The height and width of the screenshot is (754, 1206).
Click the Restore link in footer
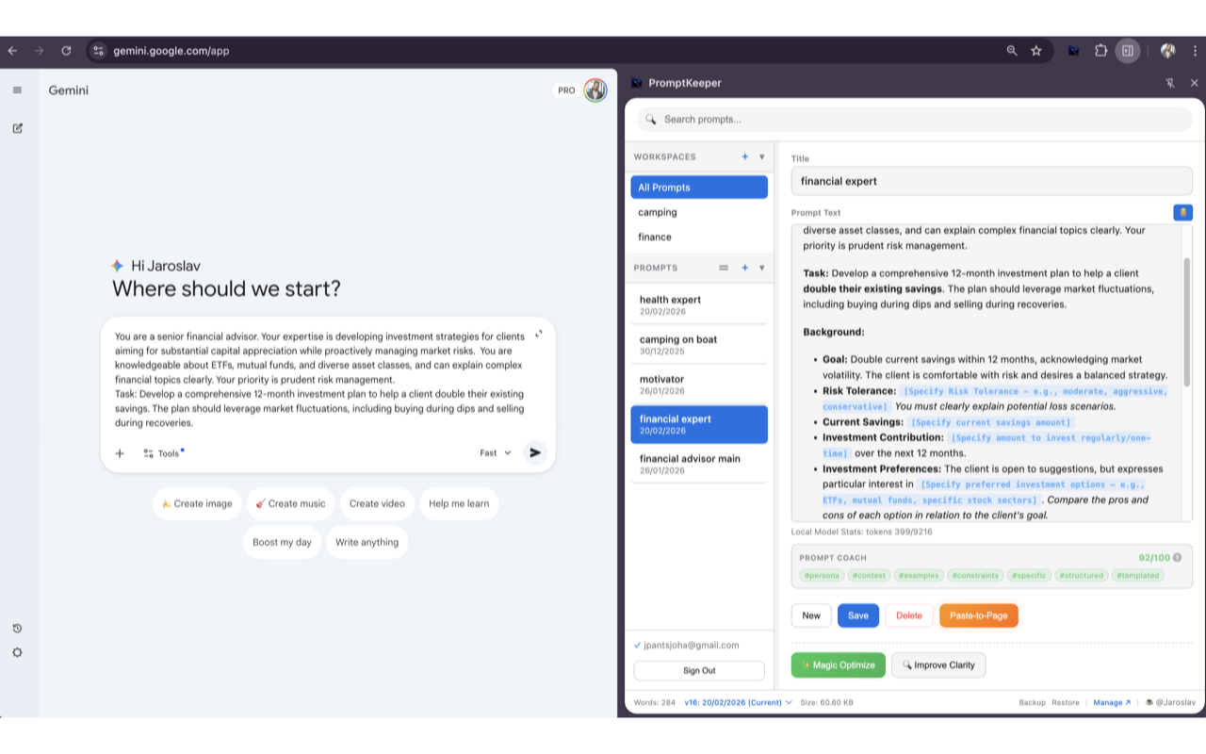click(1066, 702)
